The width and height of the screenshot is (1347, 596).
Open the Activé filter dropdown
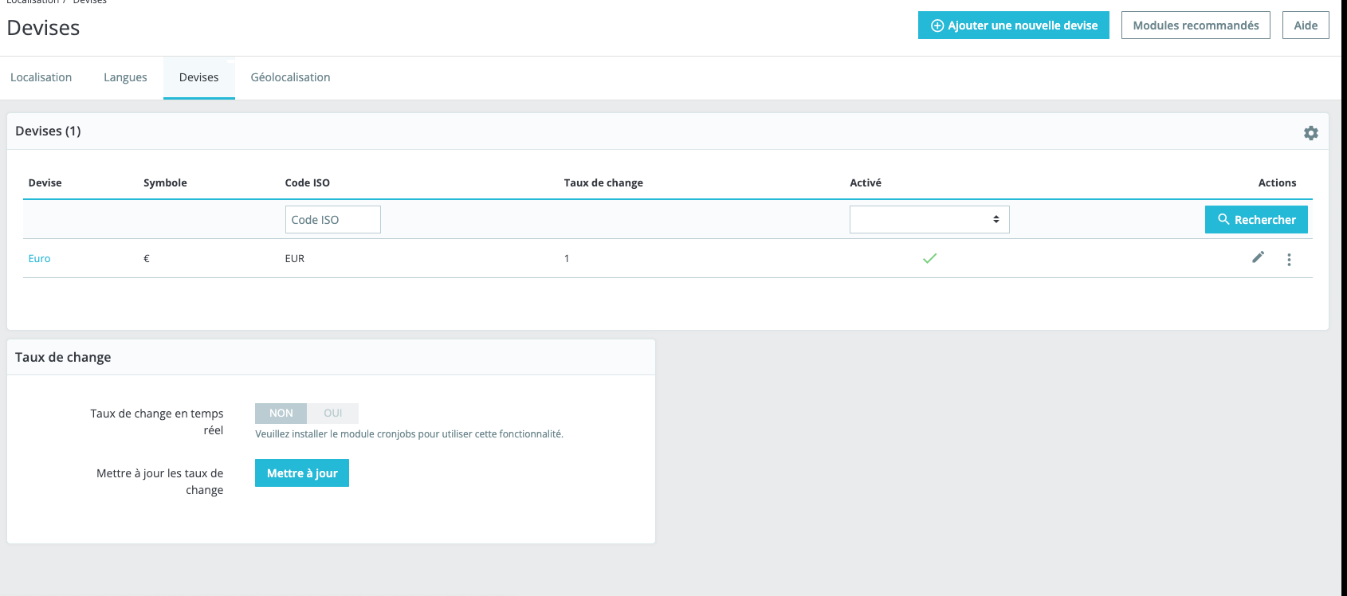point(929,220)
